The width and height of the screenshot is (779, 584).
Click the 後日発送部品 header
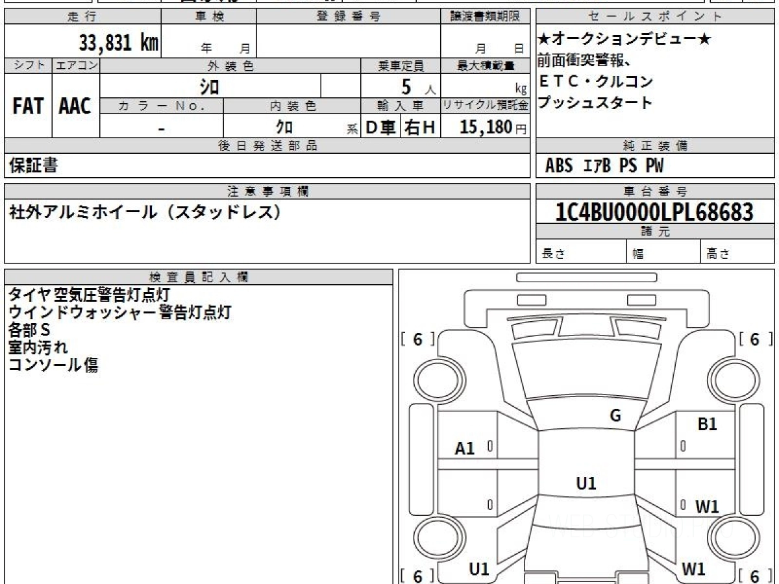(267, 146)
